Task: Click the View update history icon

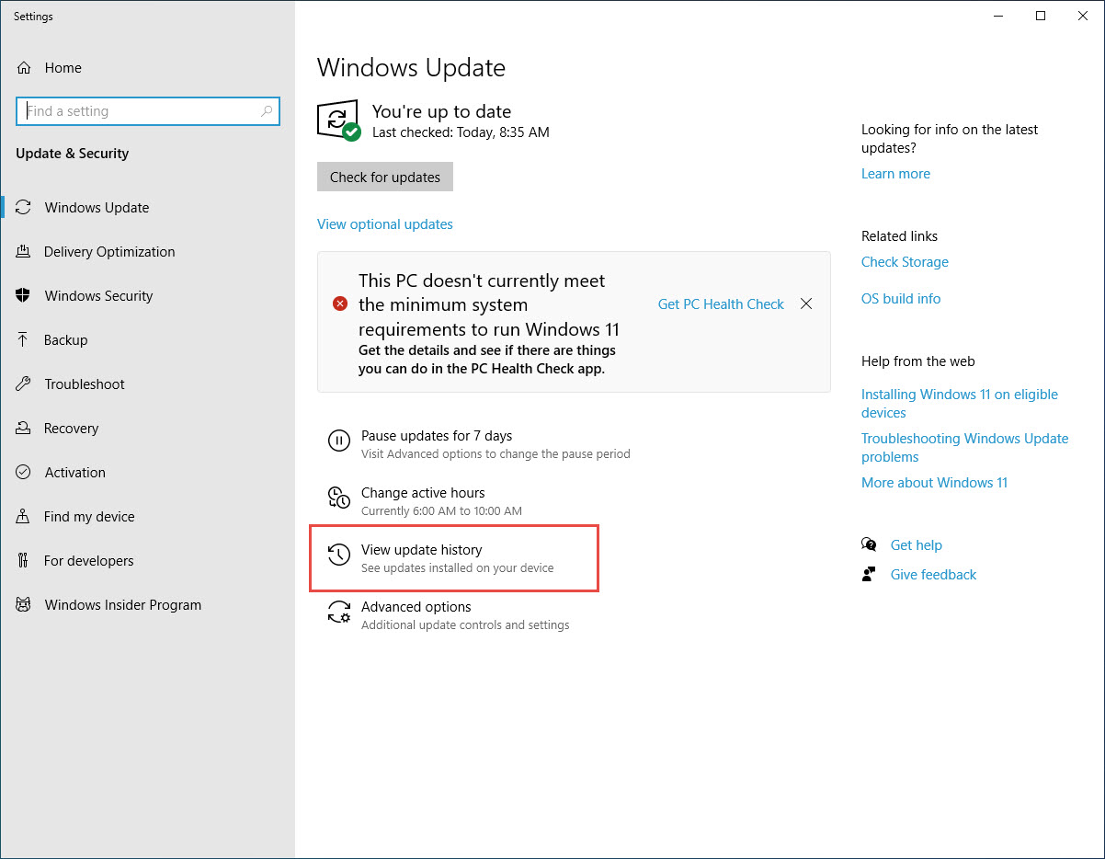Action: pyautogui.click(x=339, y=555)
